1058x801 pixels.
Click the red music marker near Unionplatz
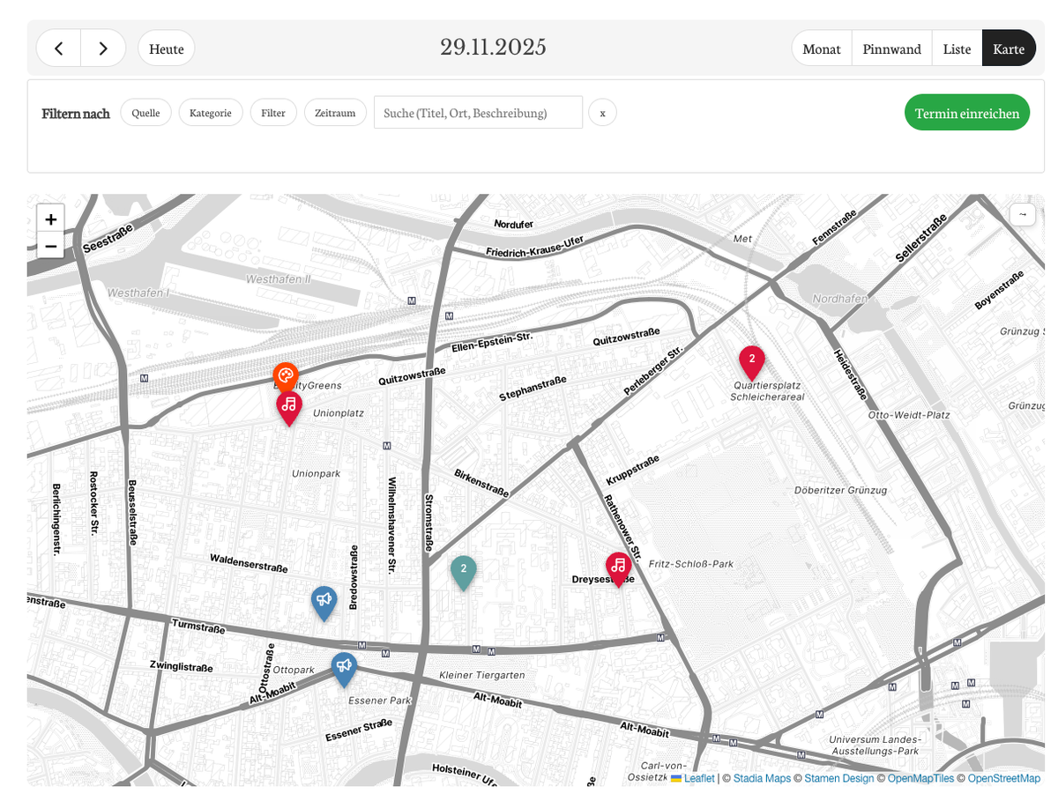coord(289,405)
